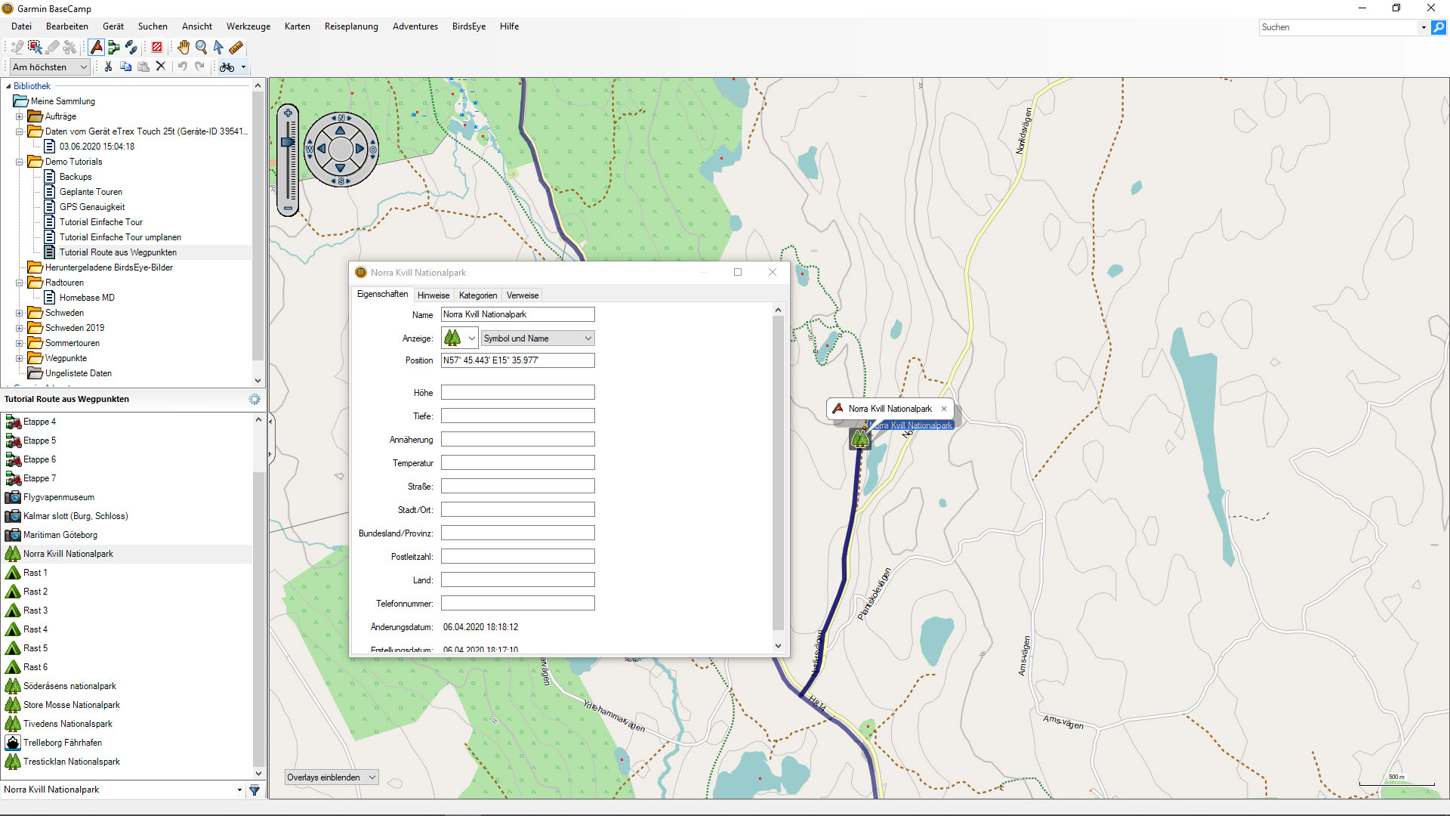Click into the Suchen search field
Image resolution: width=1450 pixels, height=816 pixels.
(1338, 27)
